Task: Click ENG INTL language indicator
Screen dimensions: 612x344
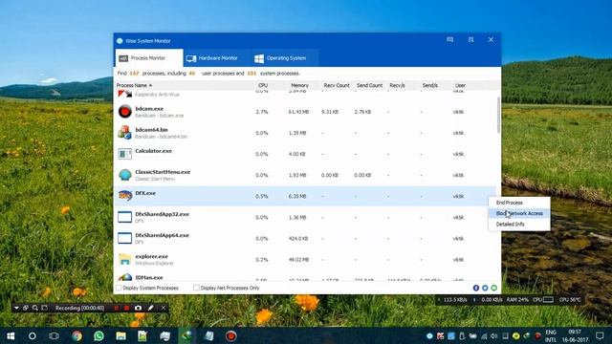Action: [x=551, y=335]
